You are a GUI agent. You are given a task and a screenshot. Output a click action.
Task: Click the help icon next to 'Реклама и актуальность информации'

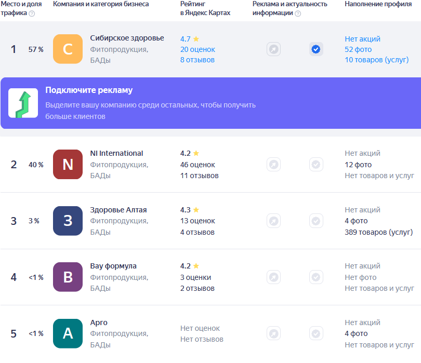pyautogui.click(x=298, y=14)
